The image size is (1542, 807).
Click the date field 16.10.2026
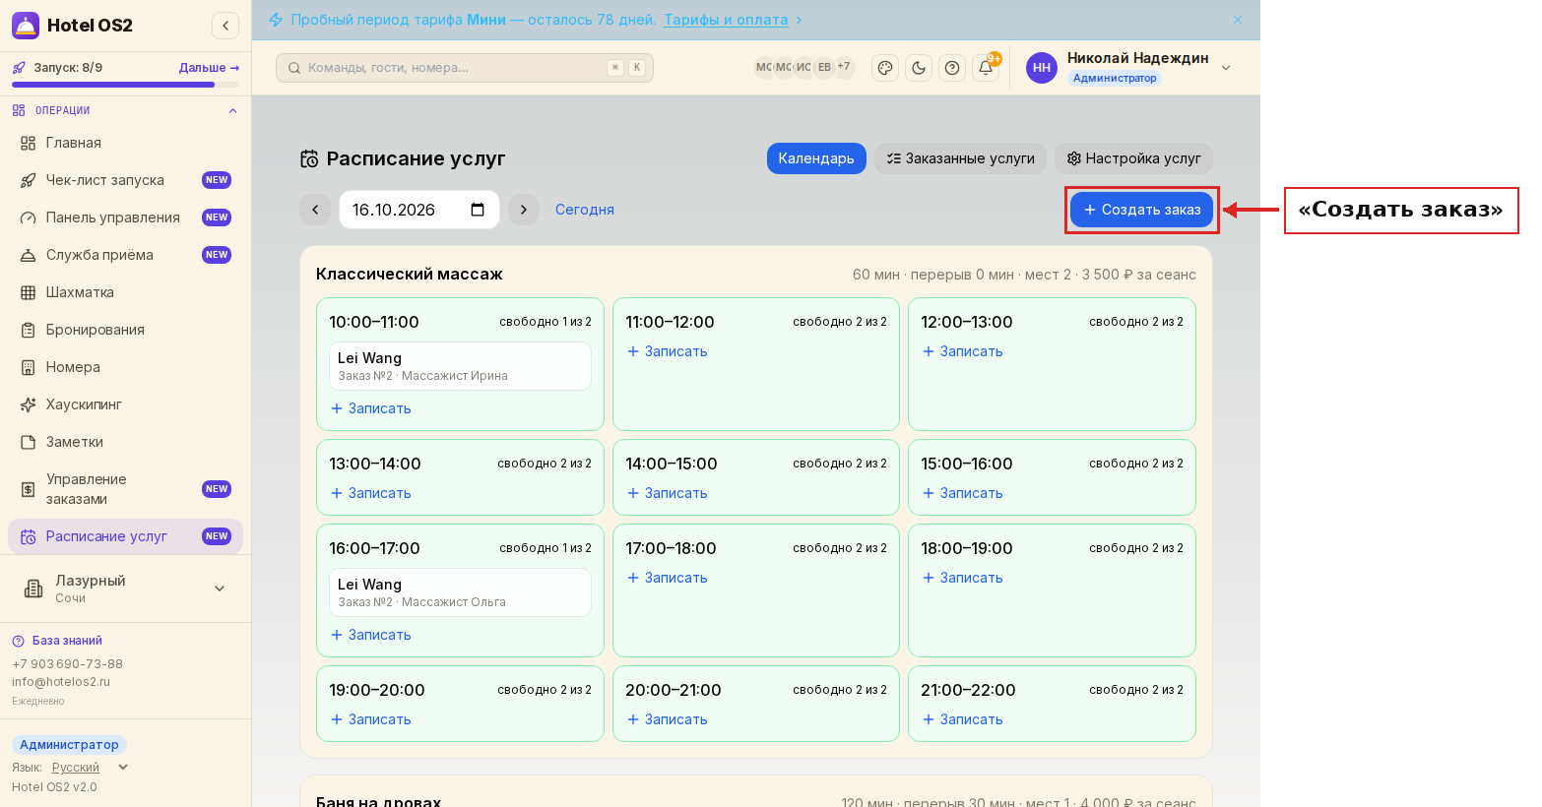click(x=419, y=210)
